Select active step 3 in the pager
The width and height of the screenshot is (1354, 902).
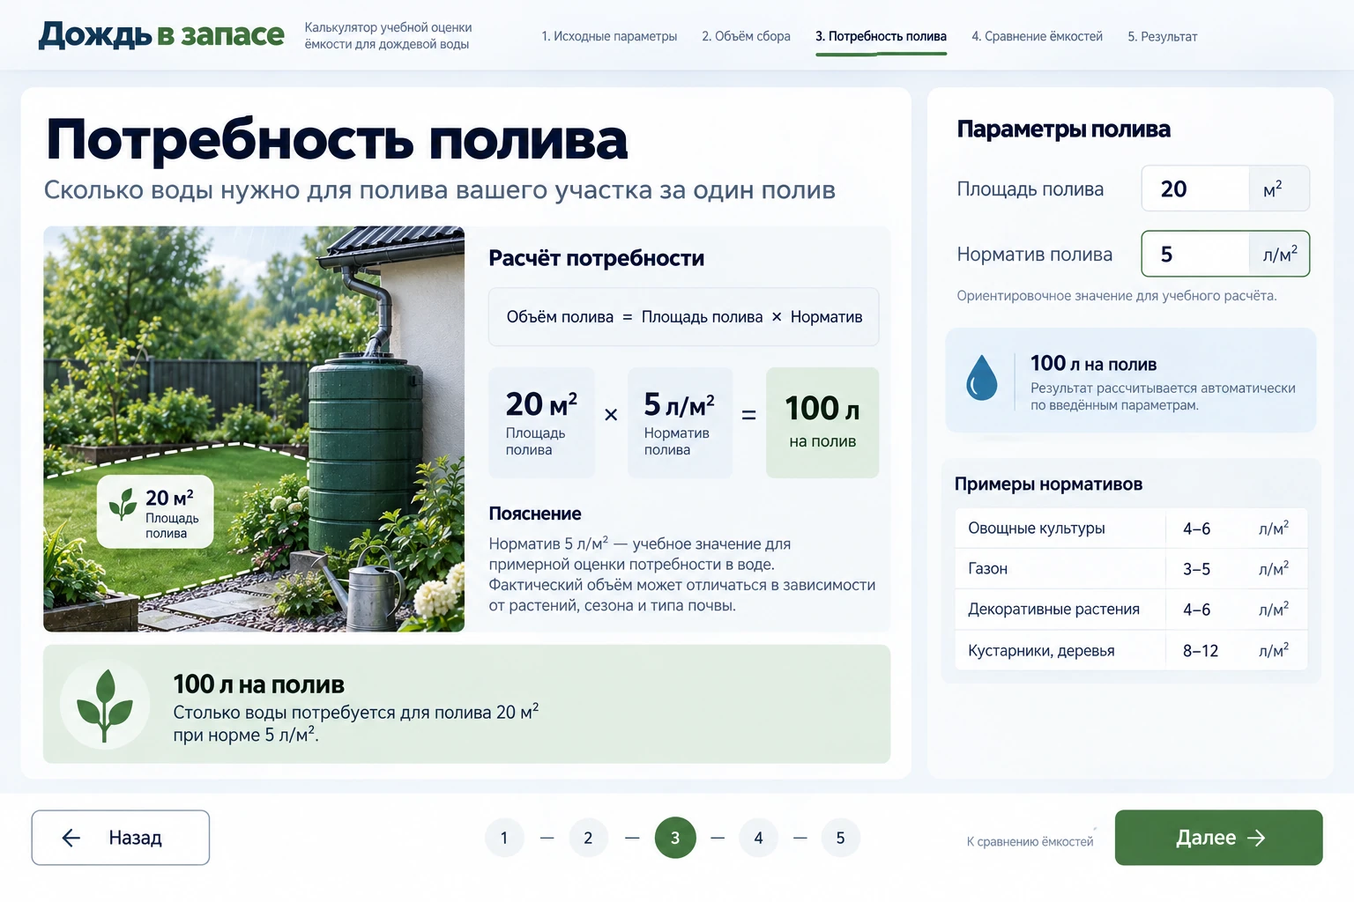coord(675,838)
